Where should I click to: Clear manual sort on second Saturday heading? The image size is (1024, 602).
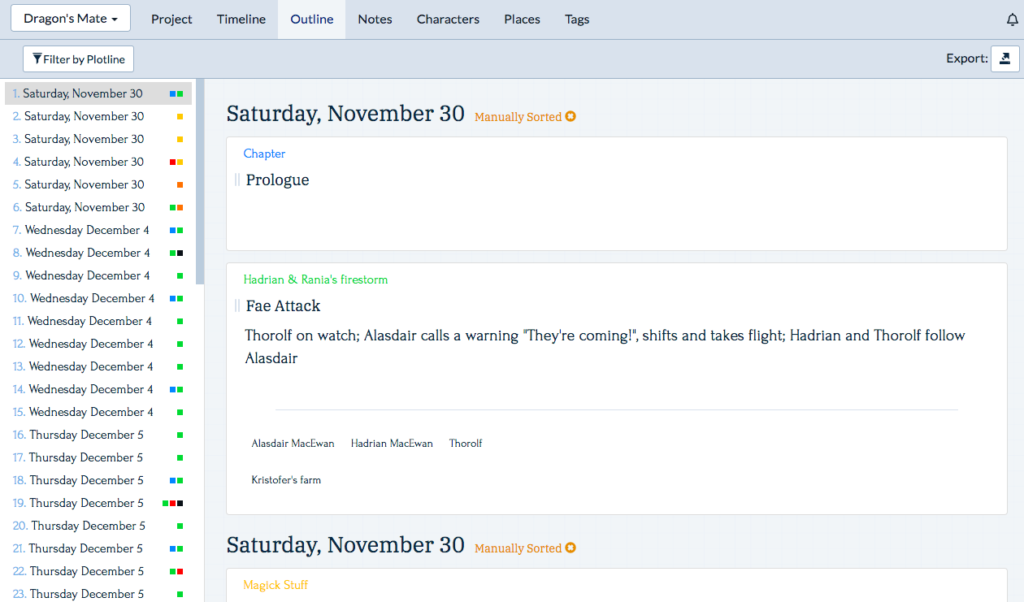point(571,548)
